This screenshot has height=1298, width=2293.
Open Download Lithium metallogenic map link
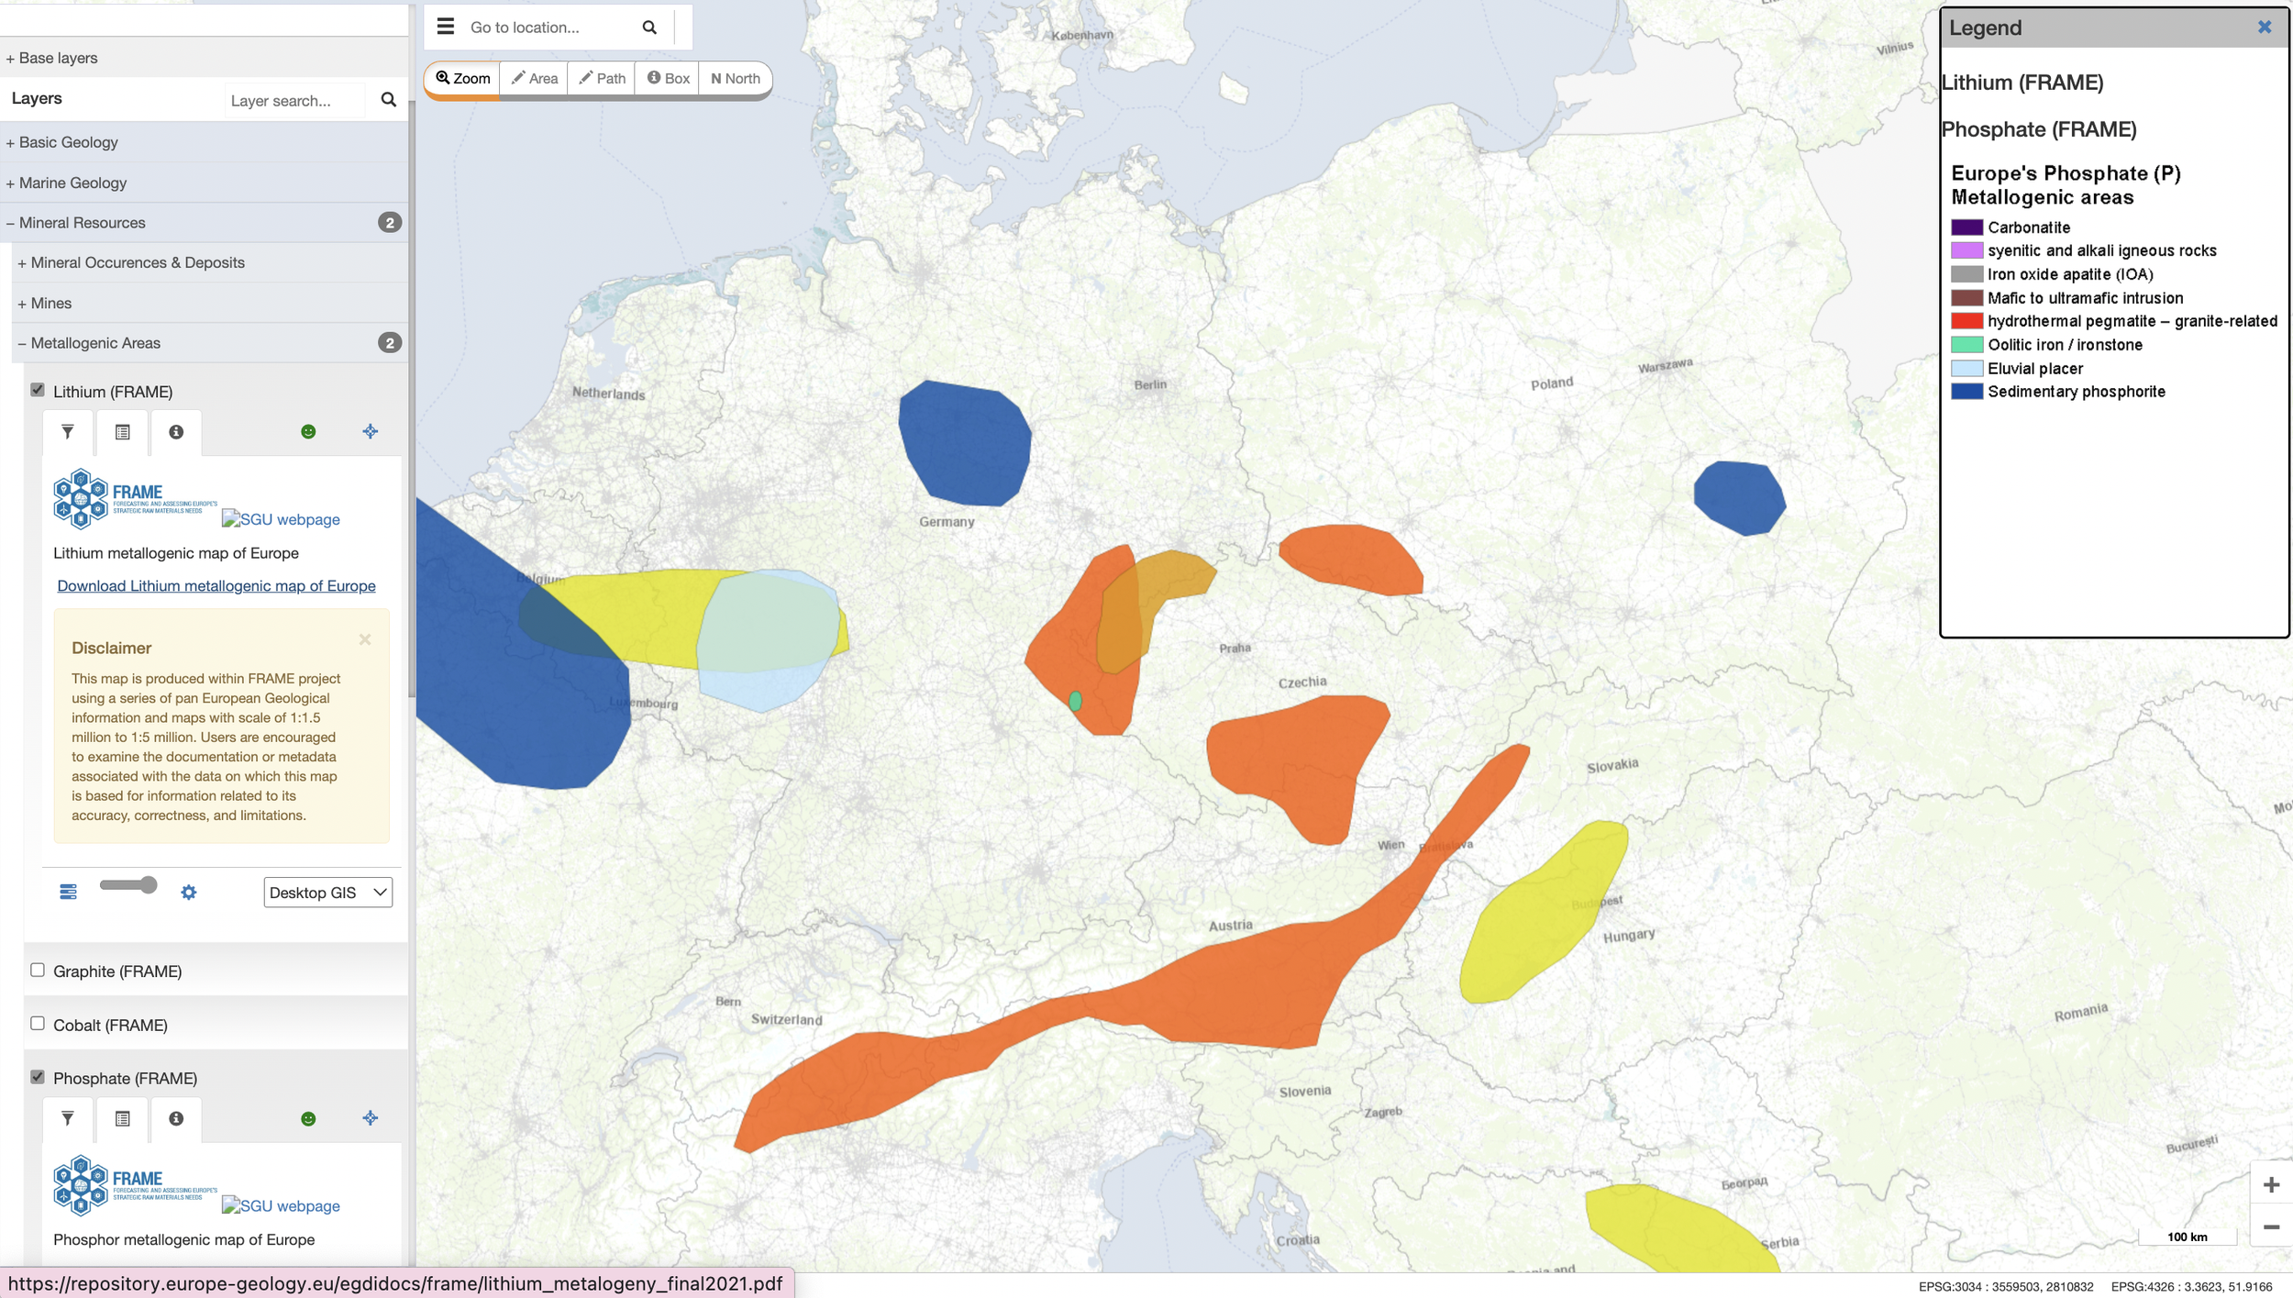point(216,586)
